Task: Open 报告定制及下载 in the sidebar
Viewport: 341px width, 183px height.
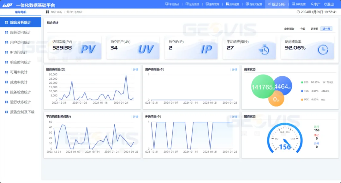Action: coord(22,112)
